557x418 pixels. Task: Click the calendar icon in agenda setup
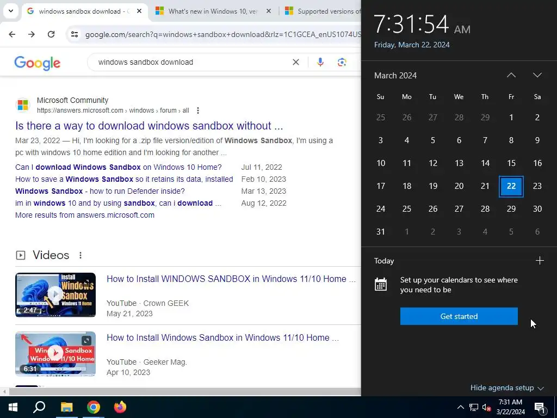(380, 285)
